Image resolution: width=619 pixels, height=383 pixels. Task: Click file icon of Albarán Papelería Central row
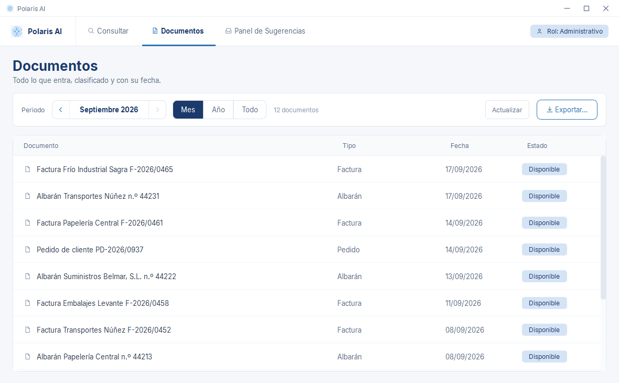pyautogui.click(x=28, y=357)
